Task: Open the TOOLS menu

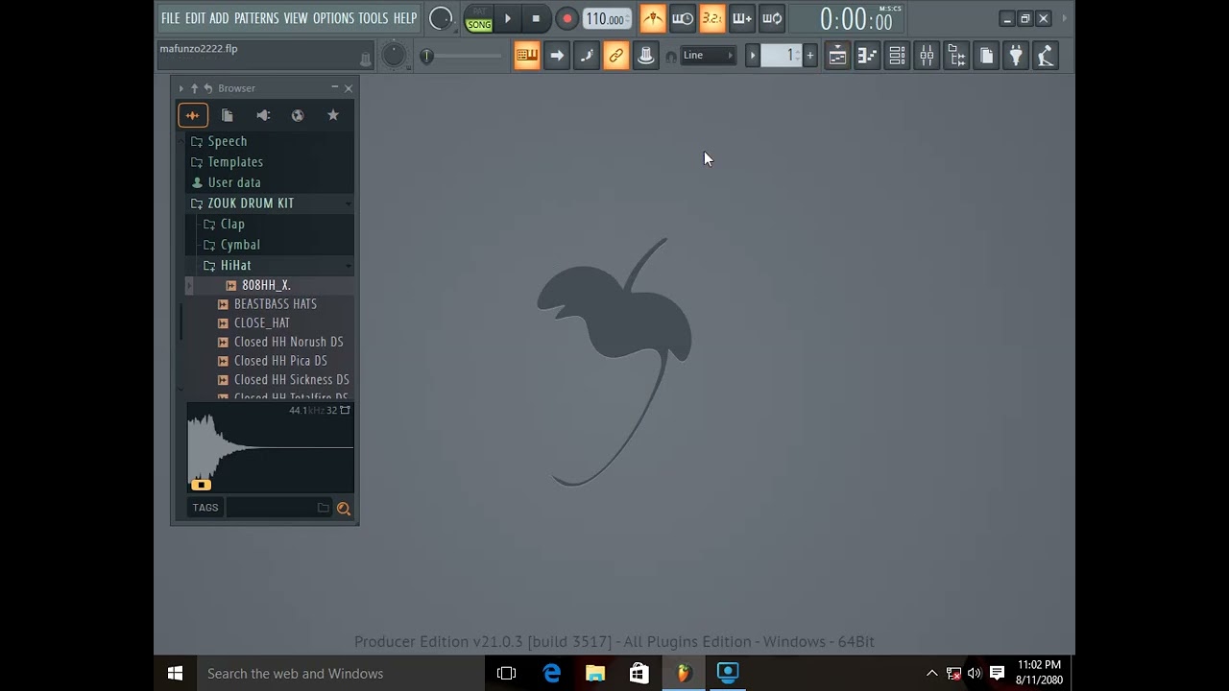Action: pyautogui.click(x=374, y=18)
